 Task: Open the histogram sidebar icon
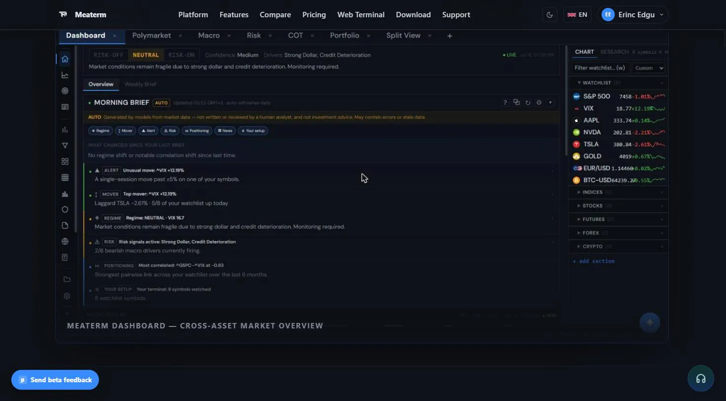click(x=65, y=194)
